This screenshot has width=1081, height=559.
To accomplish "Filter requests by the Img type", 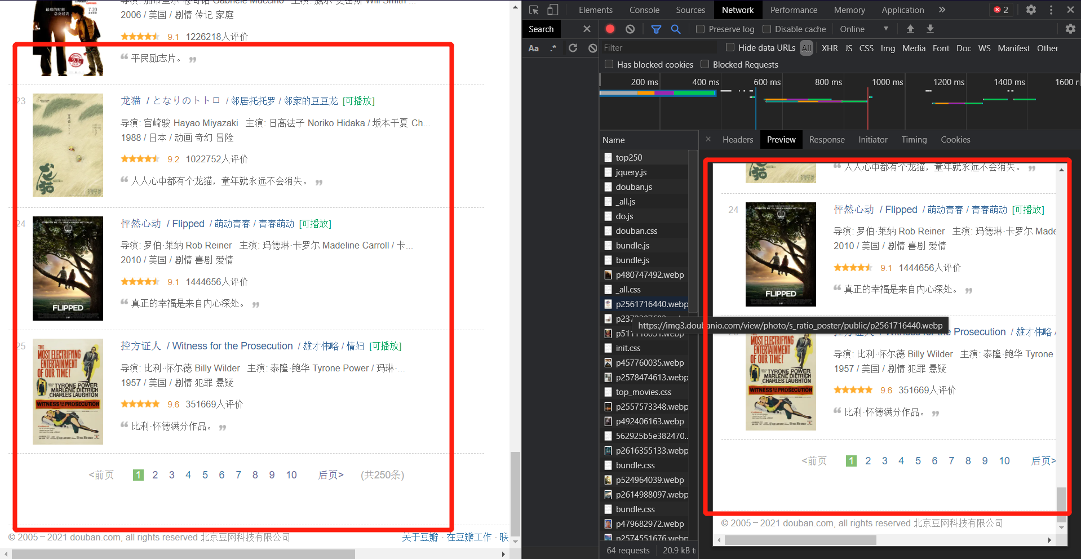I will 888,48.
